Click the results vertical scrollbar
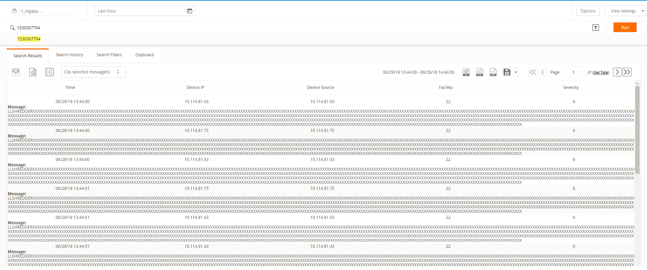This screenshot has height=270, width=647. coord(637,130)
